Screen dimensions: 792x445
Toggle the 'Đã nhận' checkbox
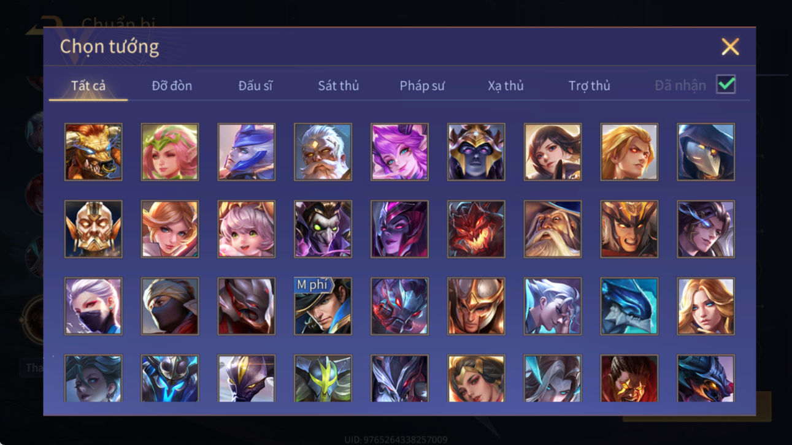point(726,85)
